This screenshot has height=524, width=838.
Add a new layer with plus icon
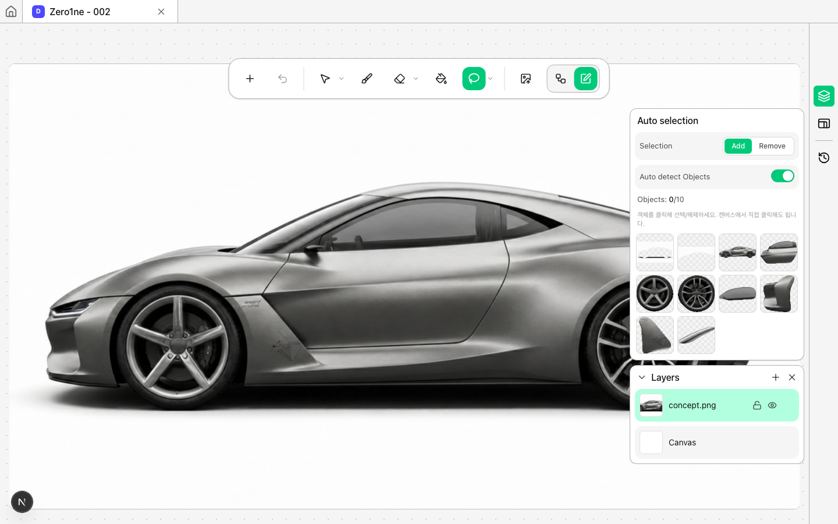[x=776, y=377]
